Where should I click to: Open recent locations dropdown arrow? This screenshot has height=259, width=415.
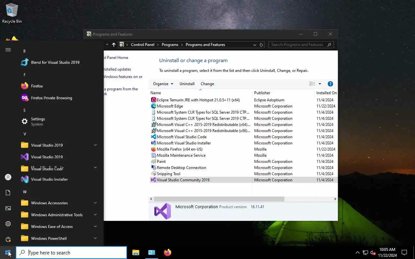(x=107, y=45)
